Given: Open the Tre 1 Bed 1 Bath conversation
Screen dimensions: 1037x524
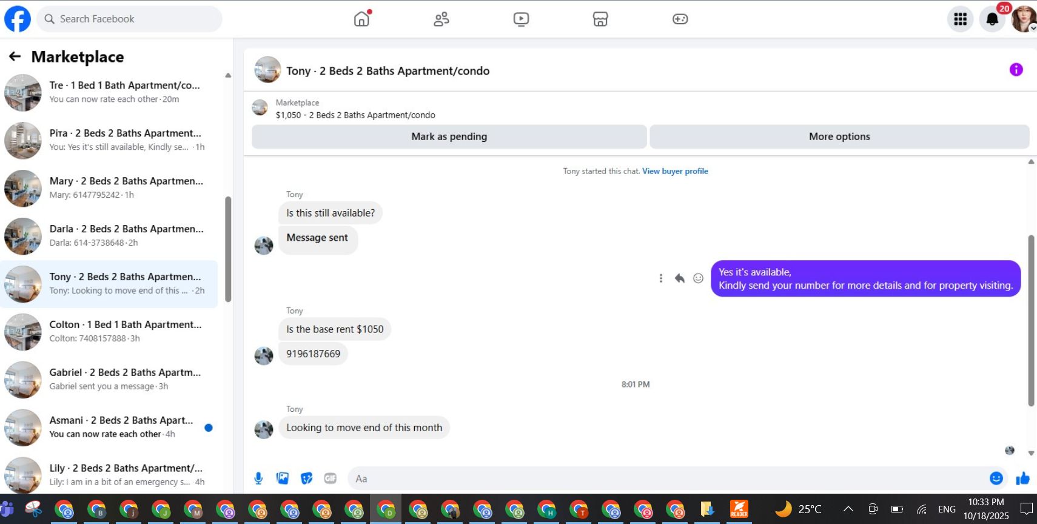Looking at the screenshot, I should tap(109, 92).
